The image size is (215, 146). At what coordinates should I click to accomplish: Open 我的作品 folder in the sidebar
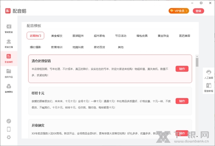9,73
